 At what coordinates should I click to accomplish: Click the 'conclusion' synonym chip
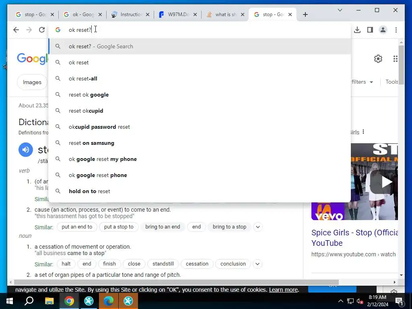pyautogui.click(x=233, y=264)
